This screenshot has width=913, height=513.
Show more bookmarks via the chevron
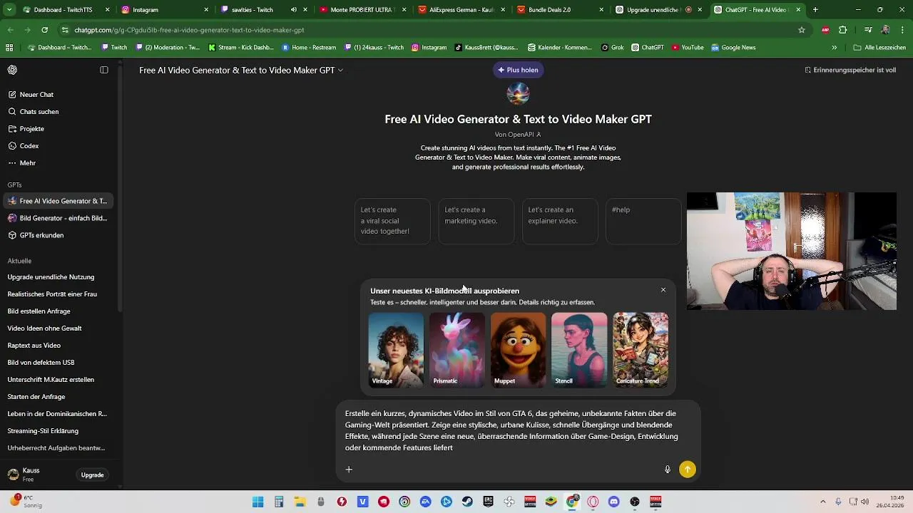click(x=834, y=48)
